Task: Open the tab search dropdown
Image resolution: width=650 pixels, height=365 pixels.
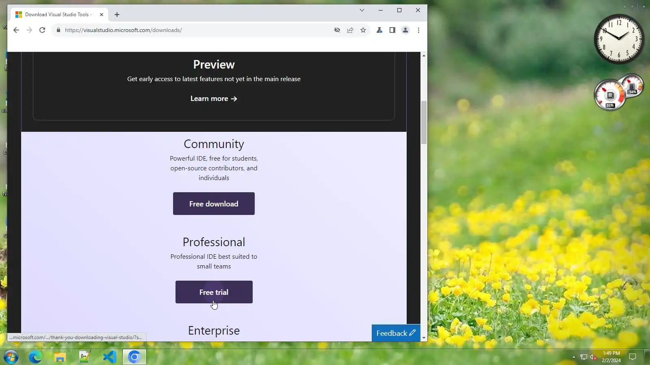Action: coord(362,10)
